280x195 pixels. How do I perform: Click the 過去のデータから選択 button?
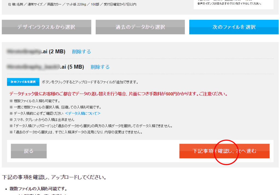pyautogui.click(x=140, y=27)
